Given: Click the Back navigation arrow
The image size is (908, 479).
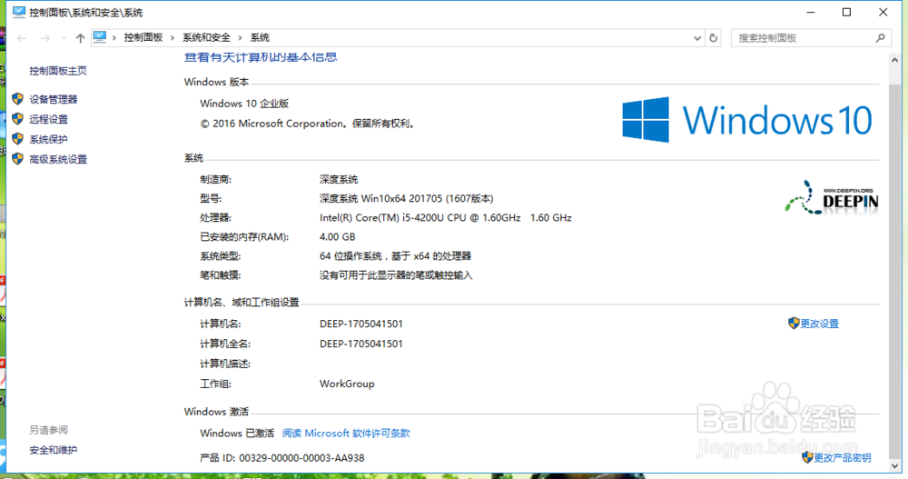Looking at the screenshot, I should coord(22,38).
